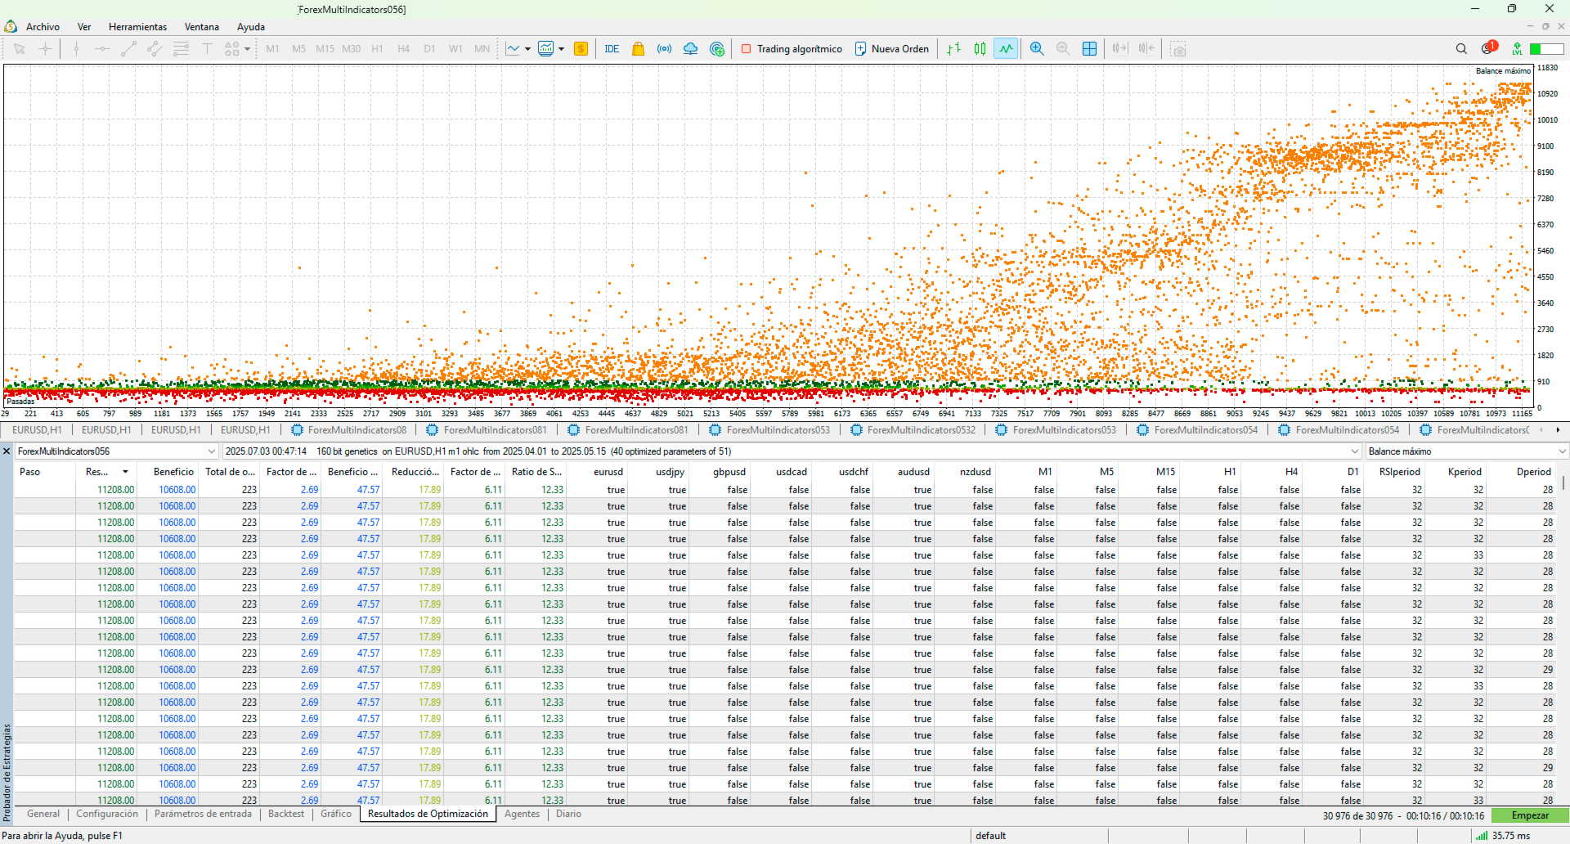Click the tile windows grid icon
1570x844 pixels.
[1089, 49]
